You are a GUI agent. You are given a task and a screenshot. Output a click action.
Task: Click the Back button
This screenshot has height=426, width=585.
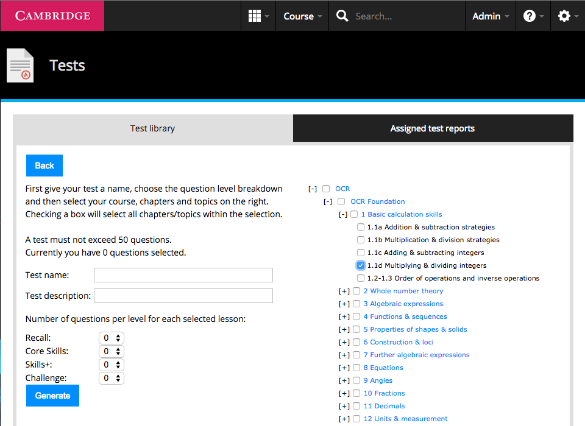44,165
